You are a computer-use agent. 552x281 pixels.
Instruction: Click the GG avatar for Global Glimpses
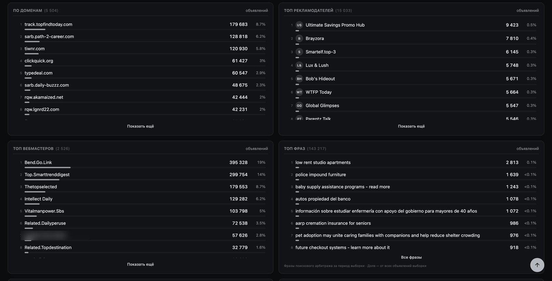pos(299,106)
